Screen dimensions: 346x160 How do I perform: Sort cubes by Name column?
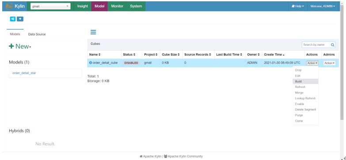tap(95, 54)
